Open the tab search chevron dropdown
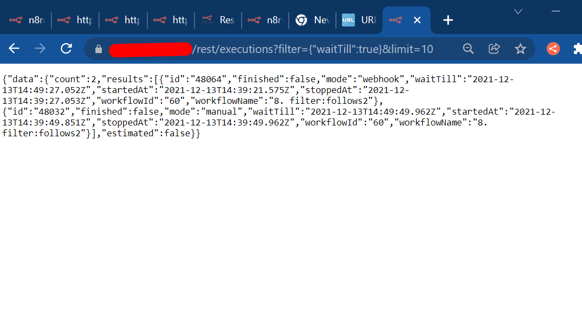582x318 pixels. (518, 11)
